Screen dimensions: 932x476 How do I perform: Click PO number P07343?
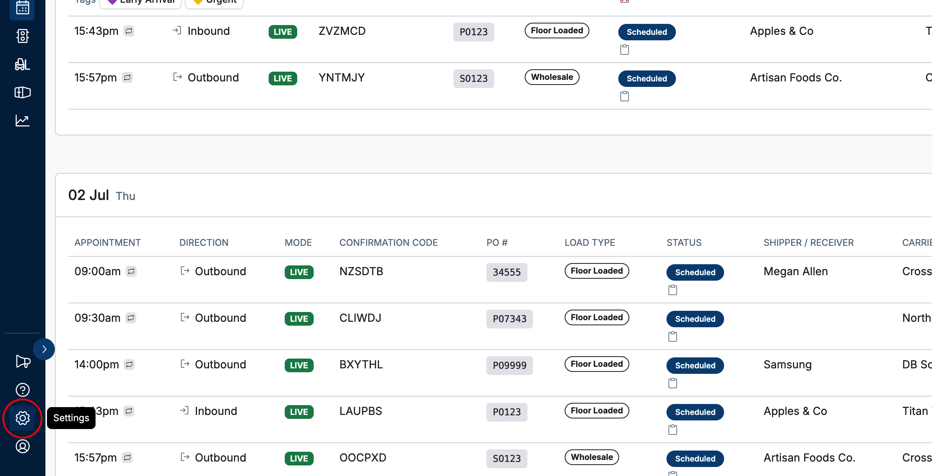click(509, 319)
